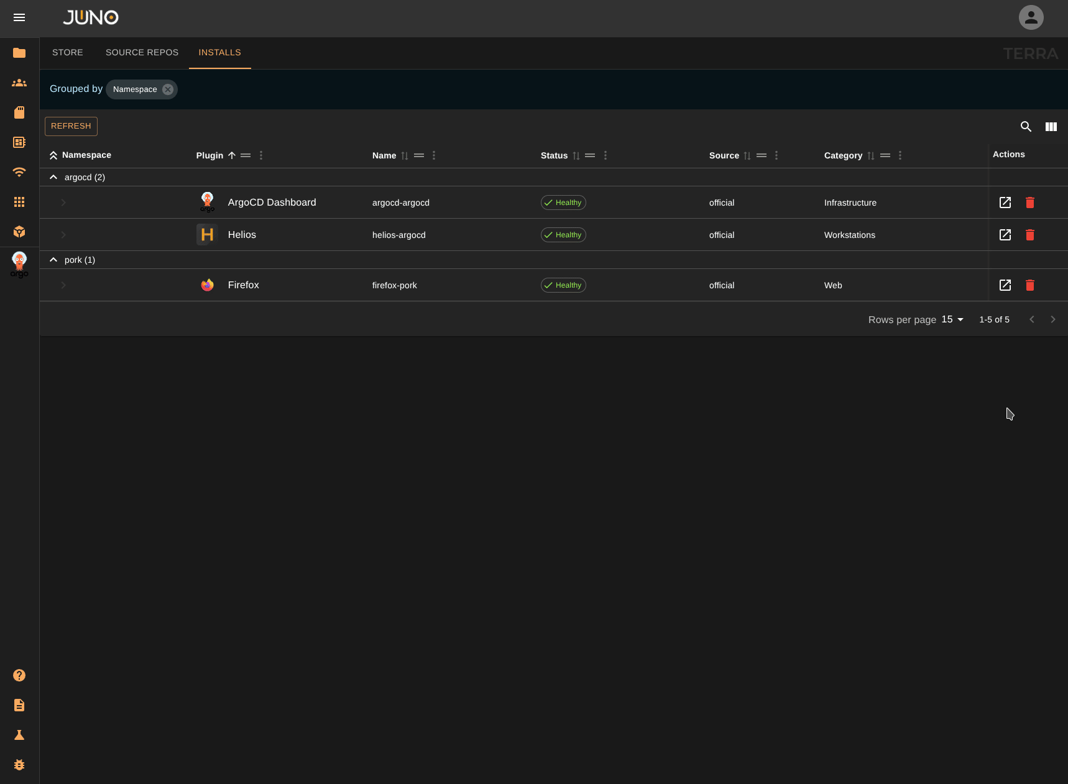Open the Rows per page dropdown
The height and width of the screenshot is (784, 1068).
pos(952,319)
